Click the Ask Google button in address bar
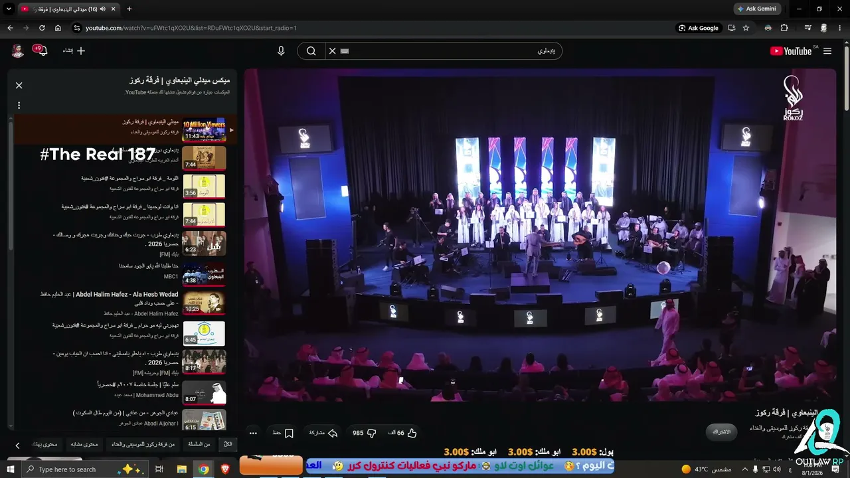The width and height of the screenshot is (850, 478). click(x=699, y=28)
